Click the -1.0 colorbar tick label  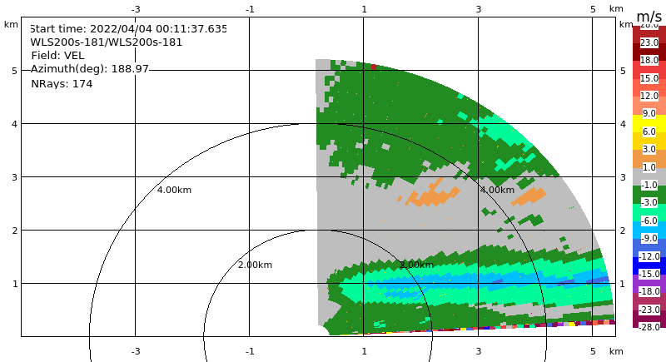tap(649, 185)
